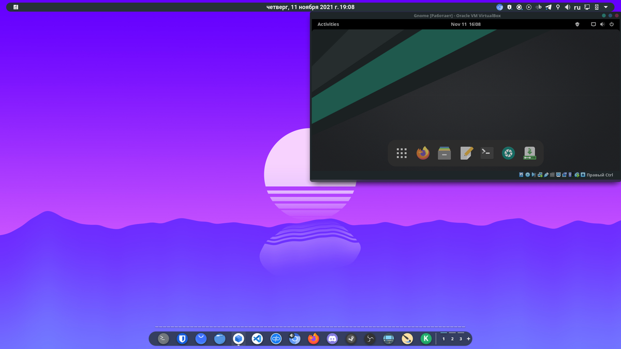
Task: Open Telegram from the system tray
Action: coord(549,7)
